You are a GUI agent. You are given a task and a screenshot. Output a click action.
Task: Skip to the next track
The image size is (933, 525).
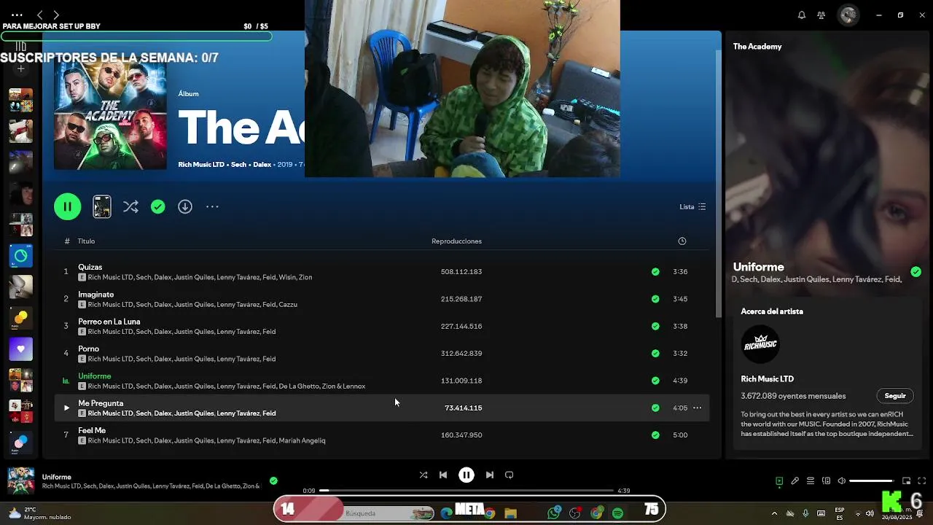tap(490, 475)
